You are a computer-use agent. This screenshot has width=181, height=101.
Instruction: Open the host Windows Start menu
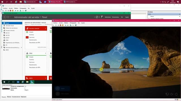pyautogui.click(x=2, y=2)
